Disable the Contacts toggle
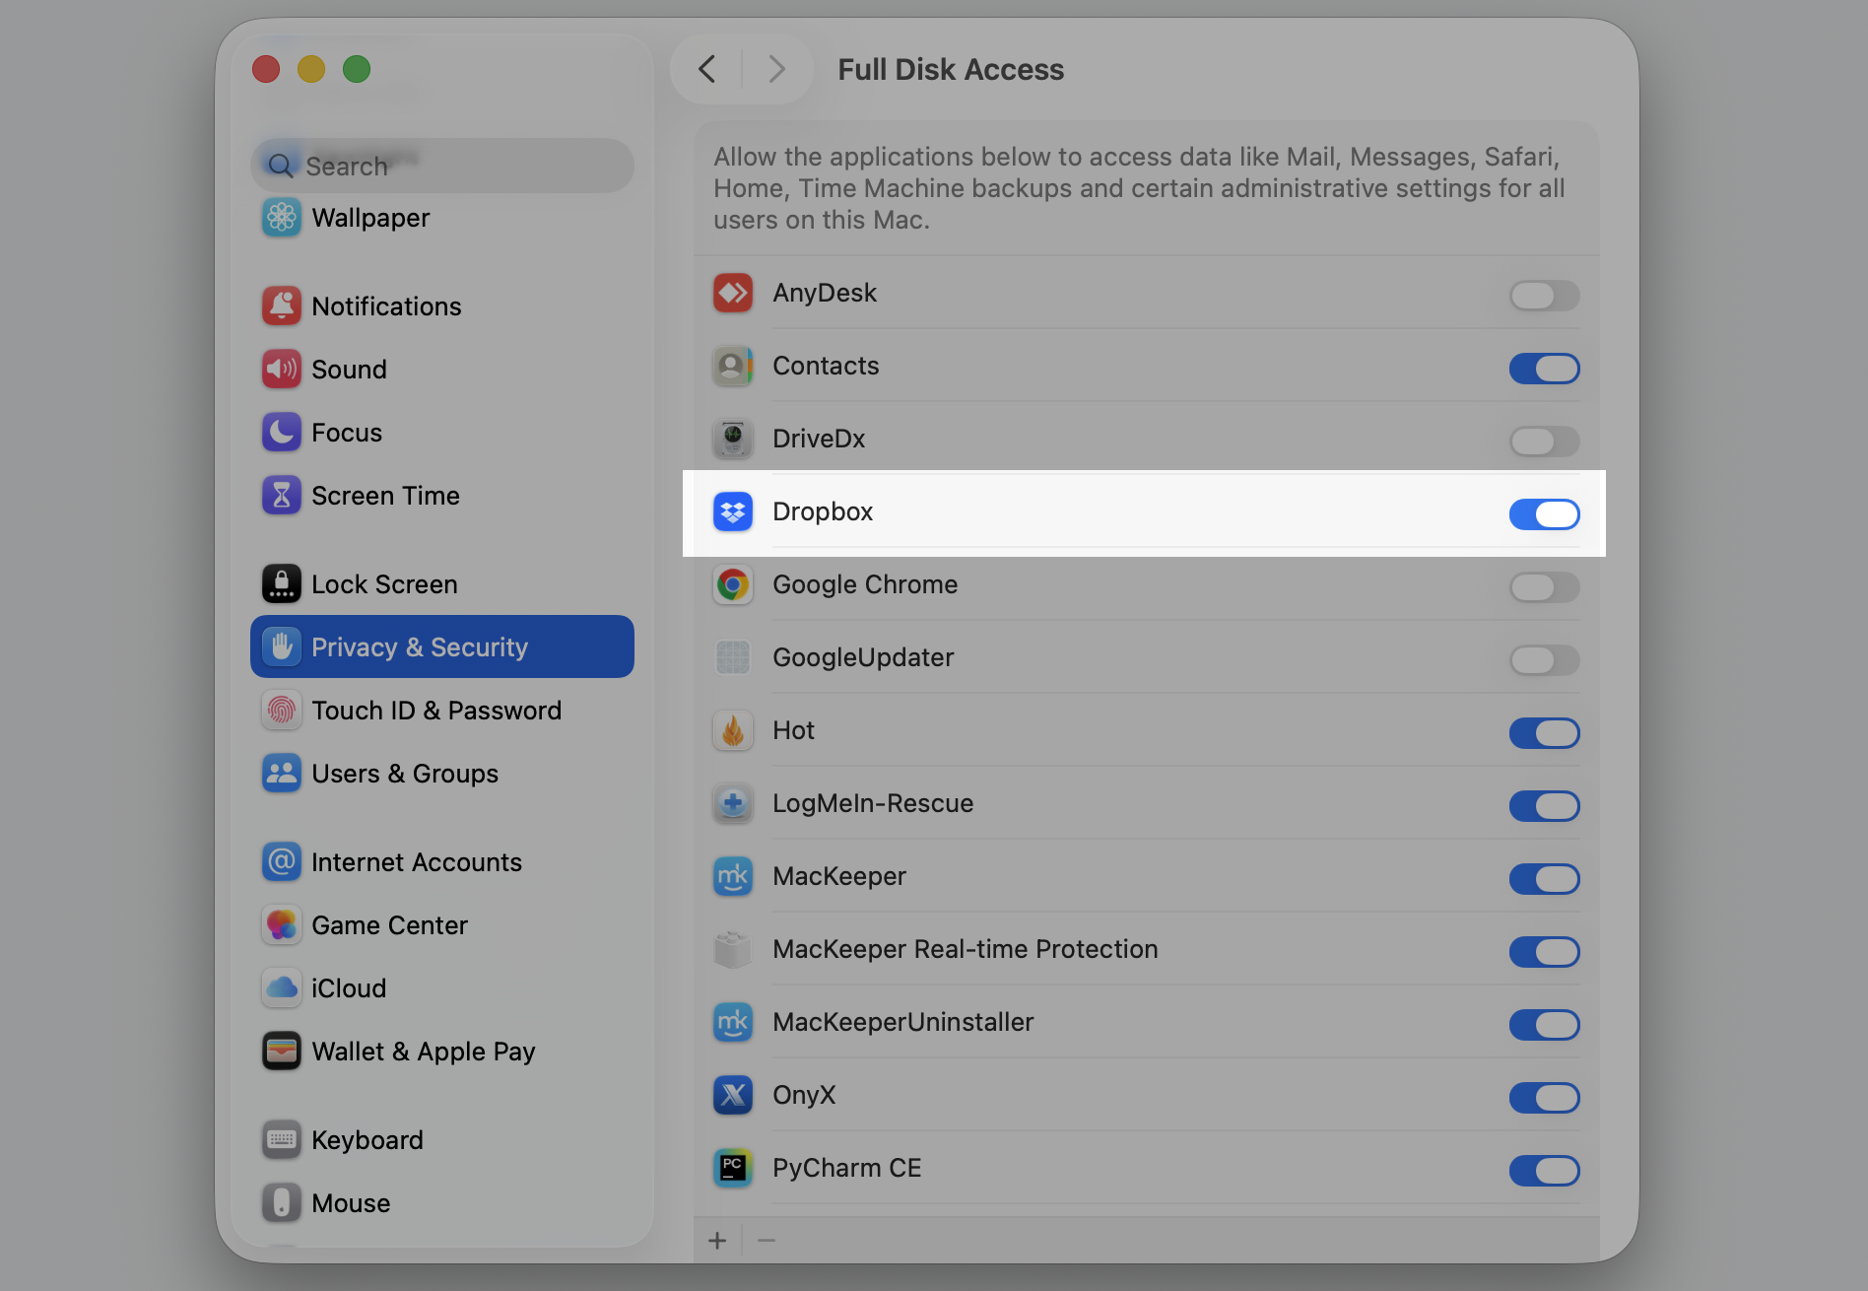 [x=1544, y=368]
